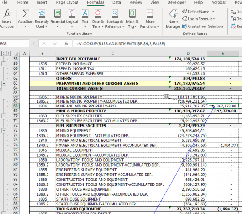Select the INPUT TAX RECEIVABLE cell

click(112, 59)
